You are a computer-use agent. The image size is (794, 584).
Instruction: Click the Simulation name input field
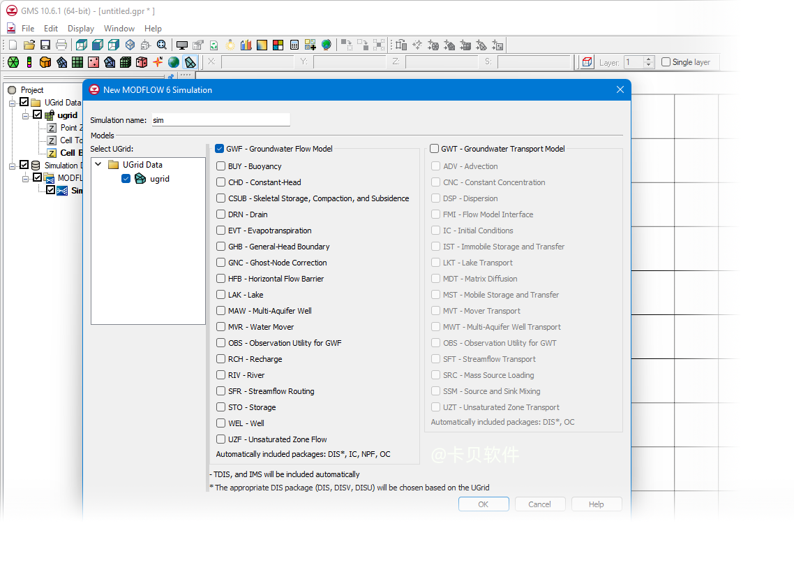(x=220, y=120)
